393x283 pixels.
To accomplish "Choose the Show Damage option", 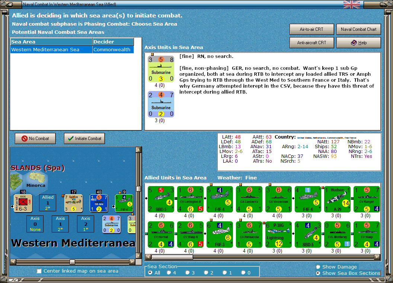I will [x=318, y=267].
